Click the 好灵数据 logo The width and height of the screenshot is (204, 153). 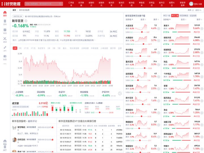pyautogui.click(x=11, y=4)
